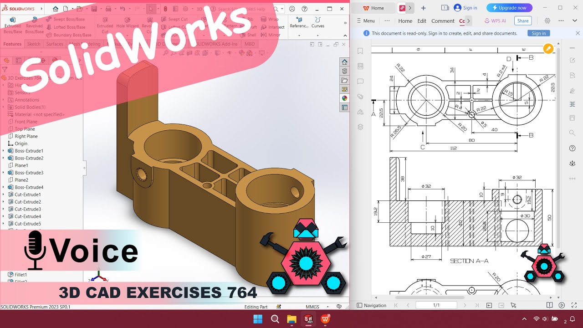Open the WPS Menu button
Image resolution: width=583 pixels, height=328 pixels.
coord(366,21)
